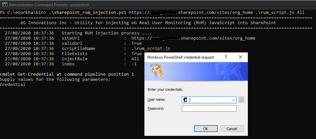Screen dimensions: 316x139
Task: Click the 'Windows PowerShell credential request' title
Action: pos(181,57)
